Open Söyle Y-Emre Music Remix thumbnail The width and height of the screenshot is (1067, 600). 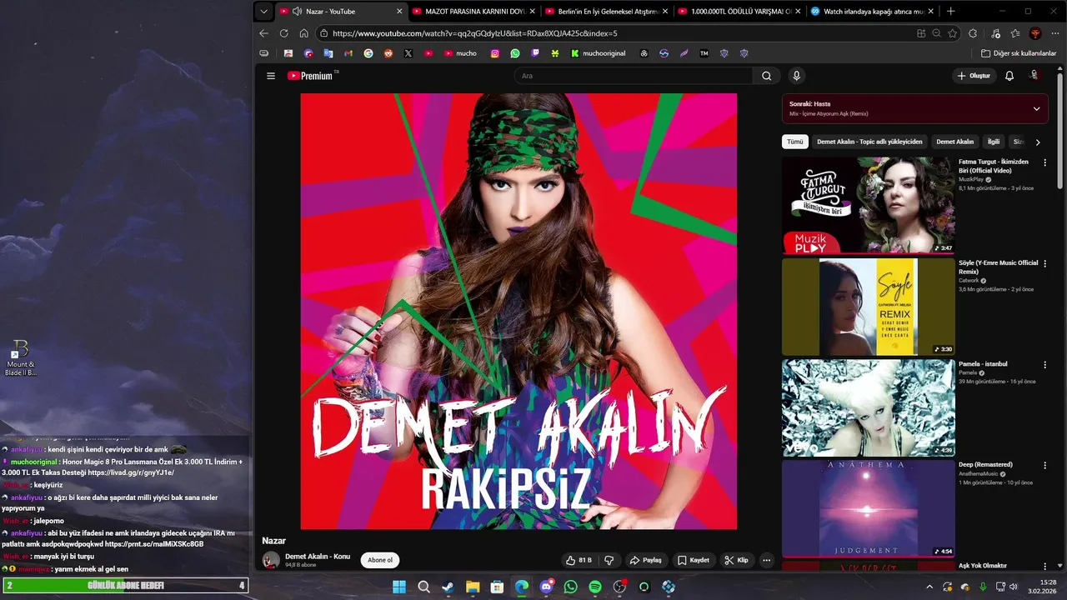[868, 307]
